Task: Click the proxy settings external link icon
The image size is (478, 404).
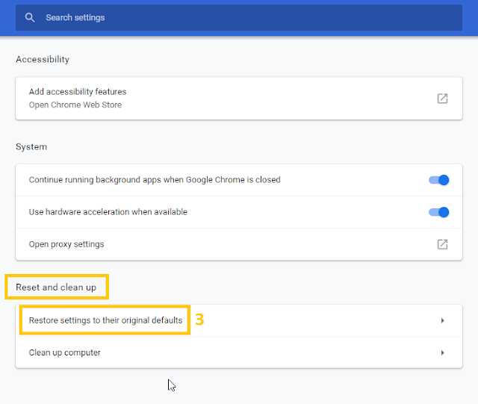Action: click(x=442, y=244)
